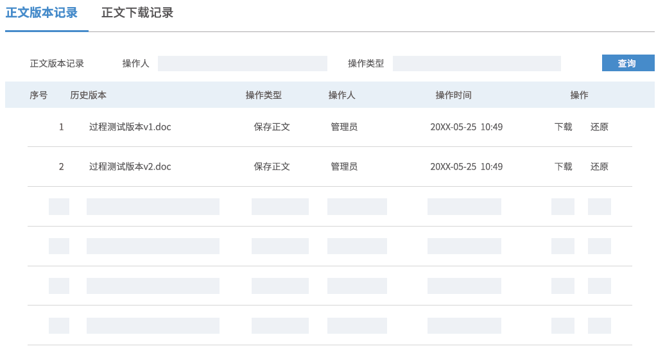
Task: Select the row numbered 2
Action: (62, 167)
